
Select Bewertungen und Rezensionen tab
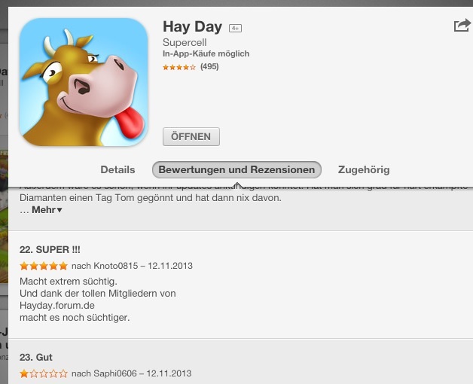236,169
